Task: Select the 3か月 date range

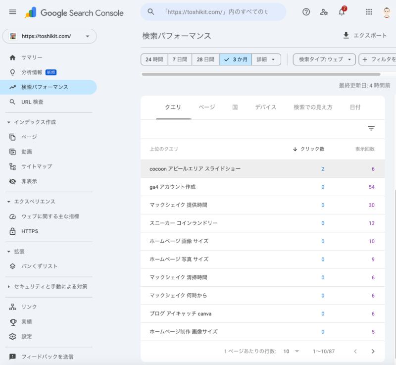Action: click(x=235, y=59)
